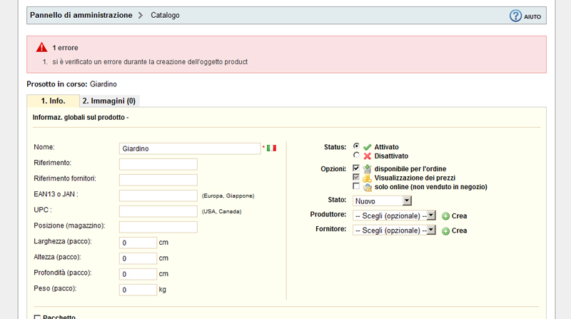Select the 1. Info. tab

(54, 101)
